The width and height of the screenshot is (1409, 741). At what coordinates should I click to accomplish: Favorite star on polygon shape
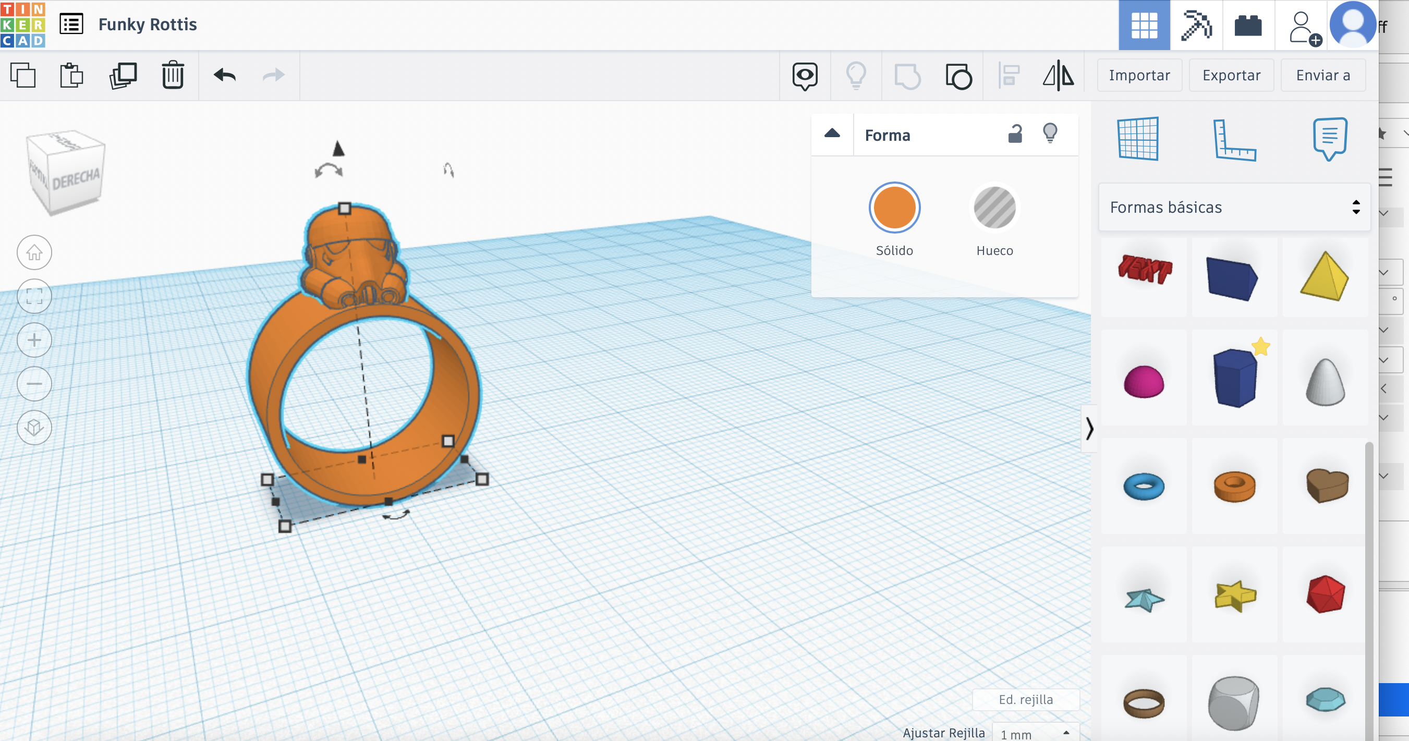pos(1260,346)
